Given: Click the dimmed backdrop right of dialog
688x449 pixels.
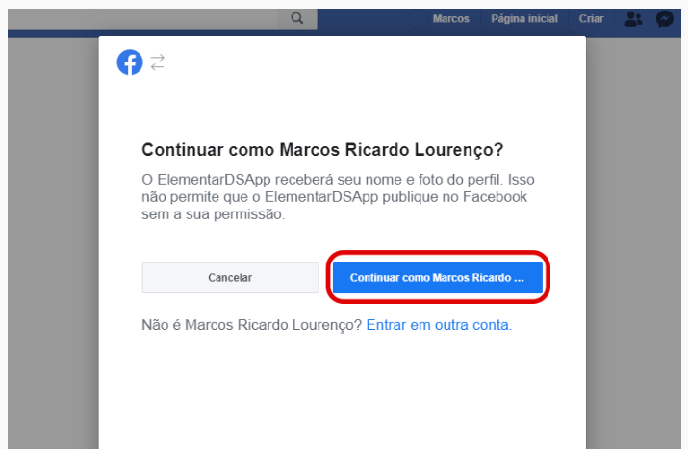Looking at the screenshot, I should (x=633, y=243).
